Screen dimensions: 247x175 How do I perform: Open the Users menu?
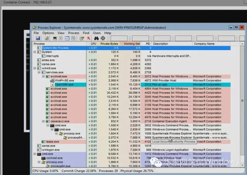pos(97,33)
